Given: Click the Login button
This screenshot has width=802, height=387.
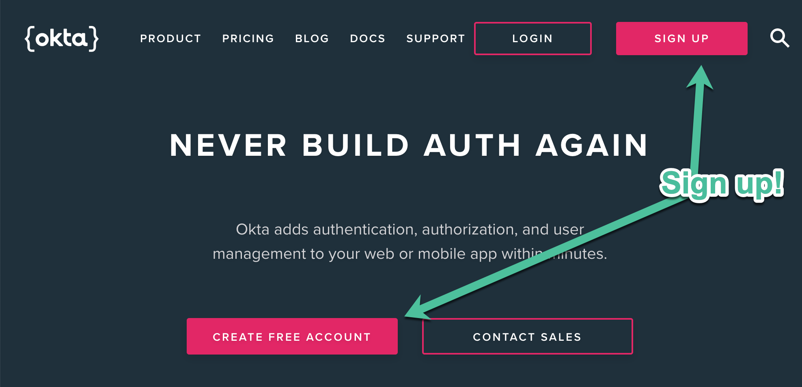Looking at the screenshot, I should point(533,39).
